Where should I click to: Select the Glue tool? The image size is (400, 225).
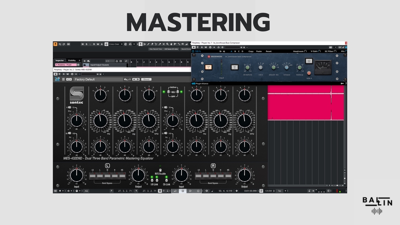[160, 44]
